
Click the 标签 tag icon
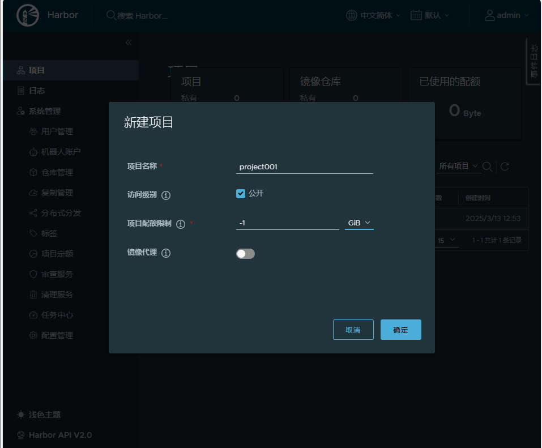coord(33,233)
